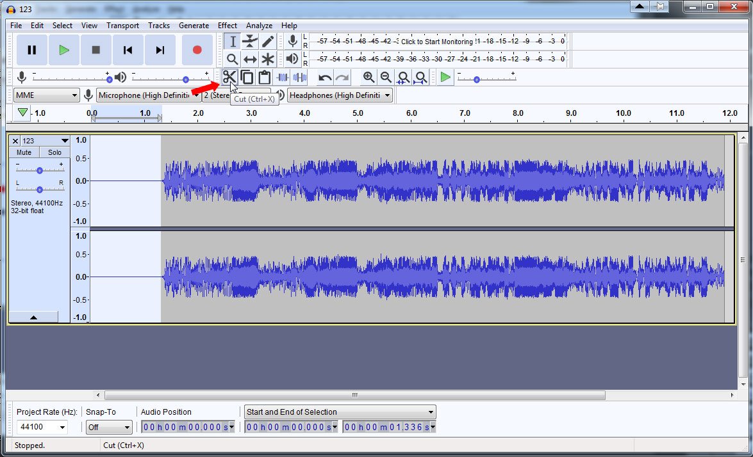Select the Time Shift tool
This screenshot has width=753, height=457.
[250, 60]
